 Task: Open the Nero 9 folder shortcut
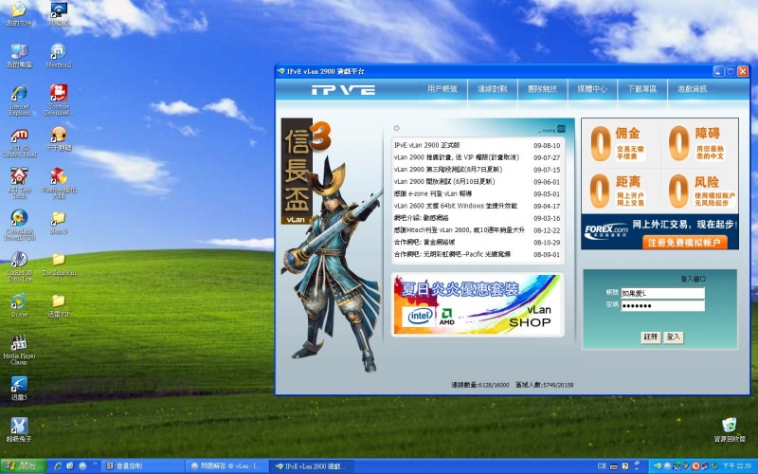pos(59,222)
